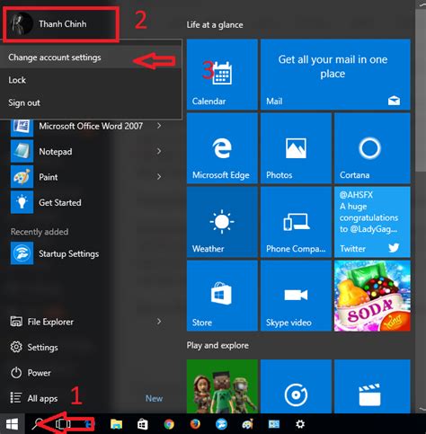The width and height of the screenshot is (426, 434).
Task: Expand the Notepad jump list arrow
Action: click(159, 151)
